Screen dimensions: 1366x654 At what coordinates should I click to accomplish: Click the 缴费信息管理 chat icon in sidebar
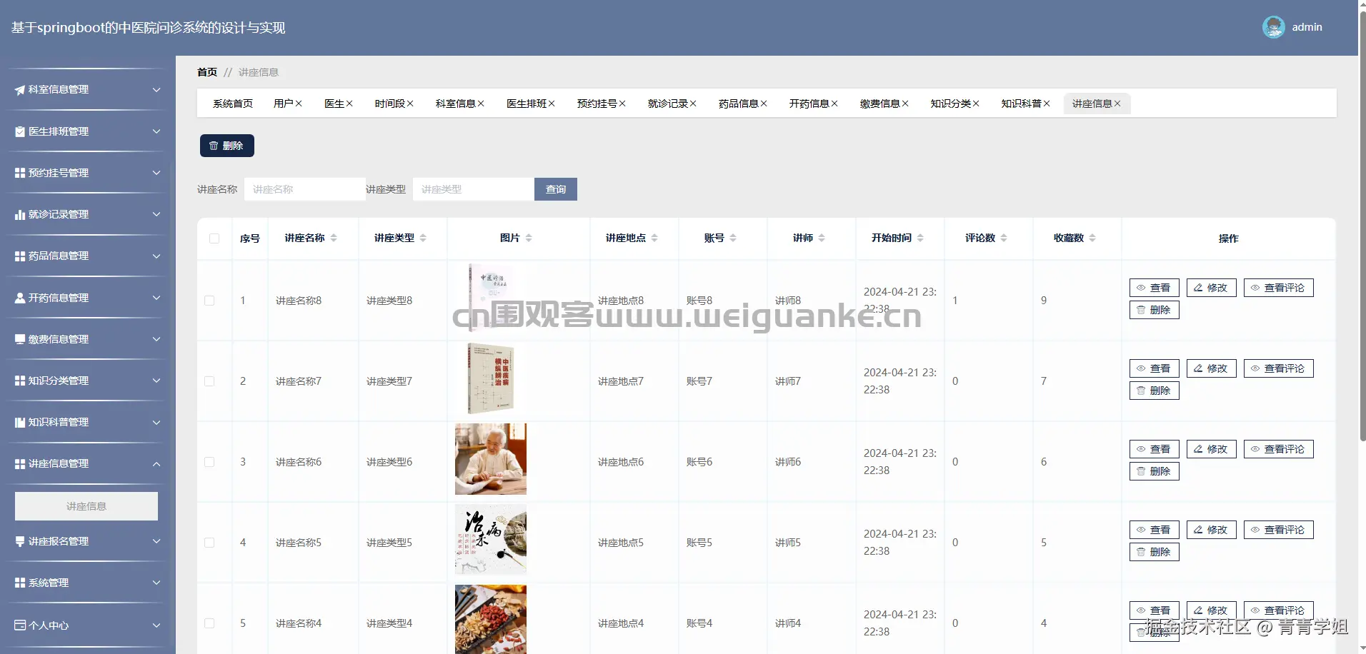tap(19, 339)
